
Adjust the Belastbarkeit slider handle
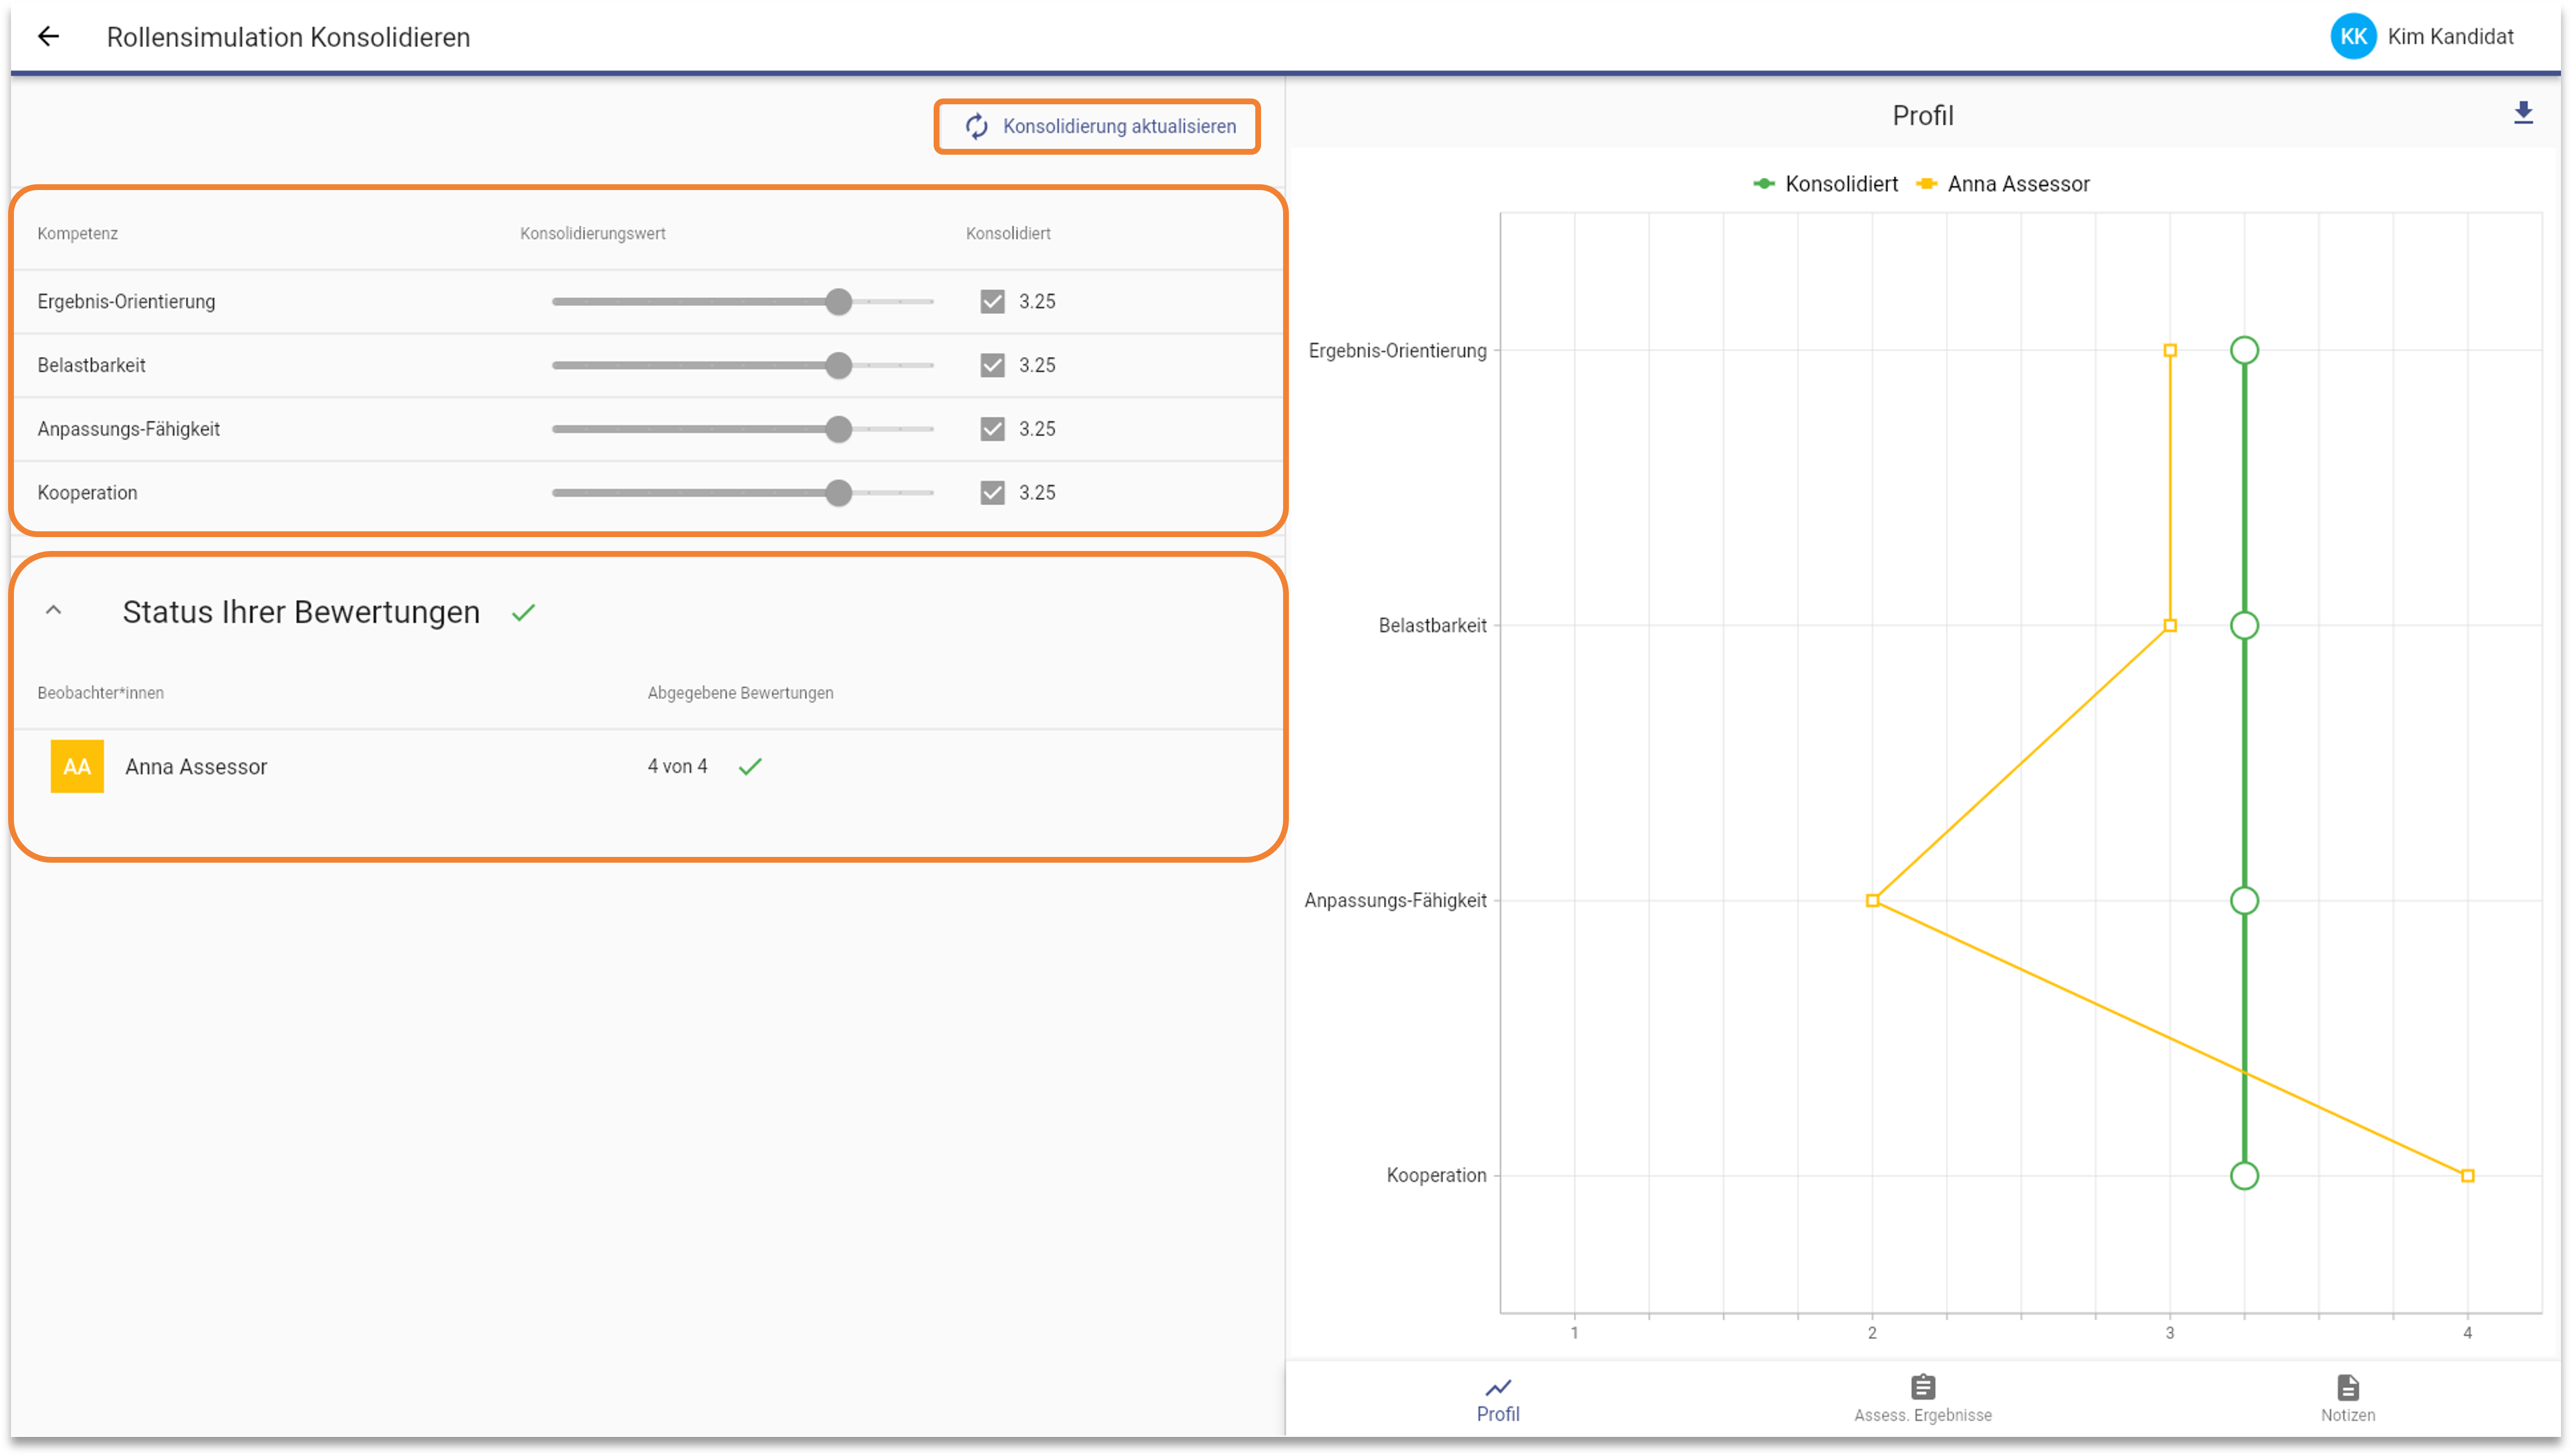point(838,365)
